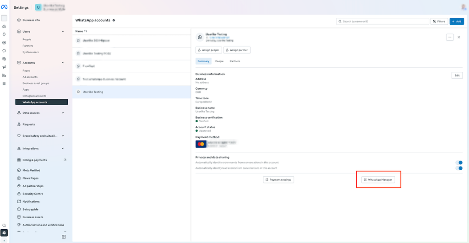
Task: Click the megaphone ads icon in rail
Action: point(4,67)
